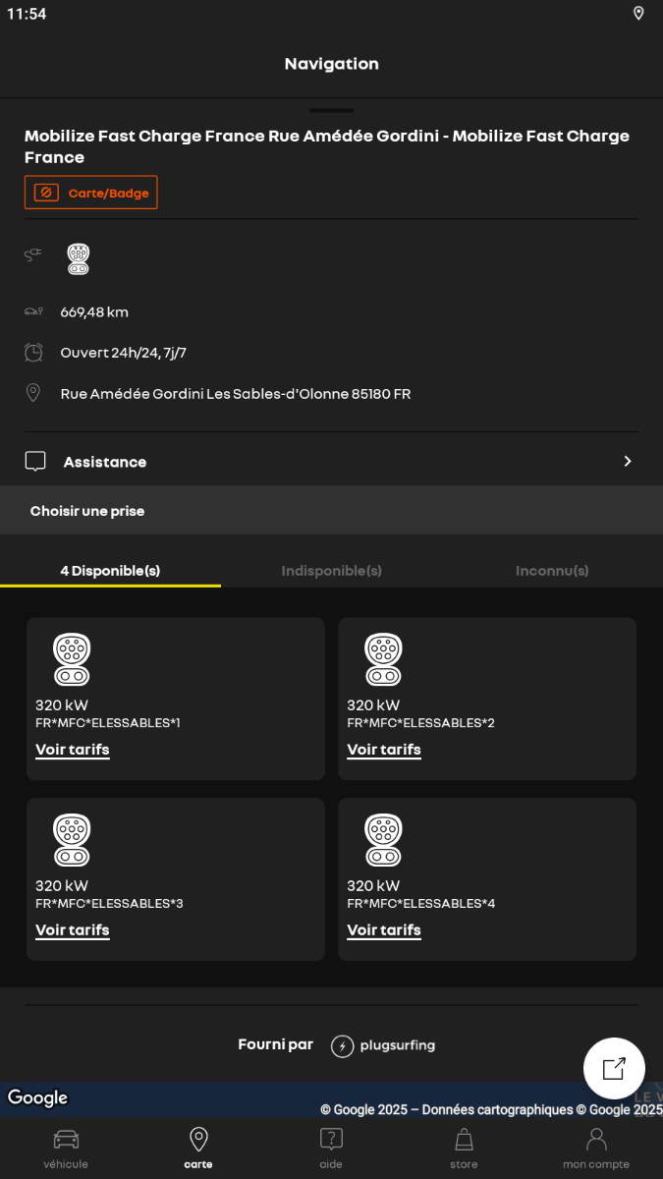Tap the location status icon in status bar
The height and width of the screenshot is (1179, 663).
tap(638, 14)
